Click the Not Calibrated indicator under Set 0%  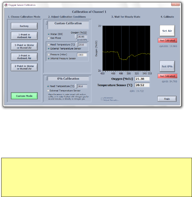tap(168, 76)
